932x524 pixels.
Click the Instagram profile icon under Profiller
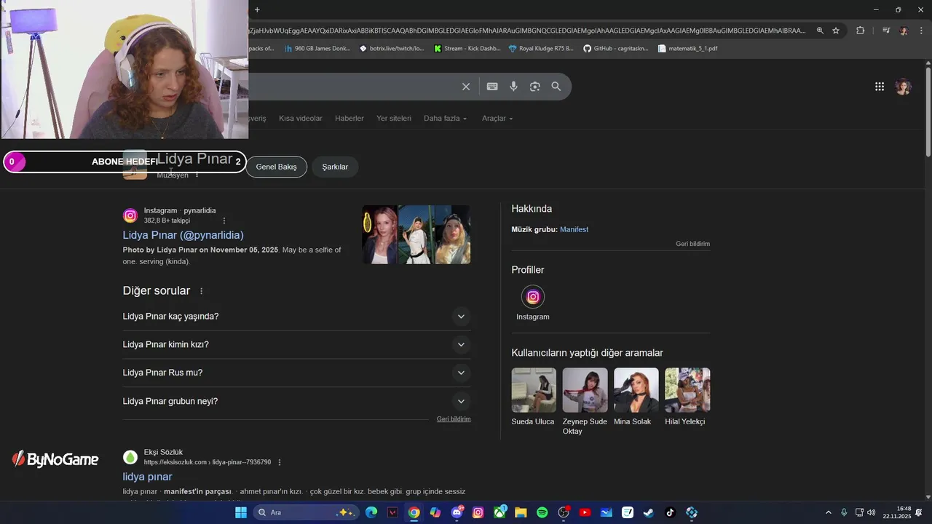[533, 297]
